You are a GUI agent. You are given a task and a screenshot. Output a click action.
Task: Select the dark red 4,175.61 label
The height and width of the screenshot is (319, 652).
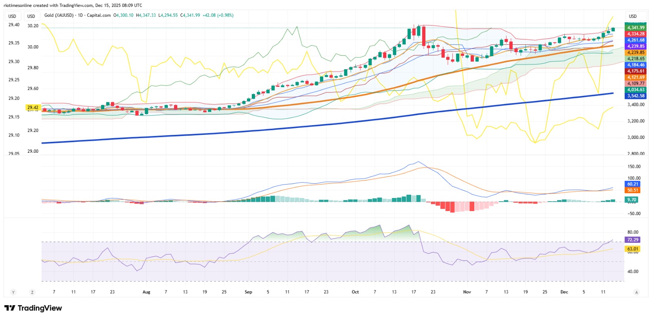tap(636, 71)
